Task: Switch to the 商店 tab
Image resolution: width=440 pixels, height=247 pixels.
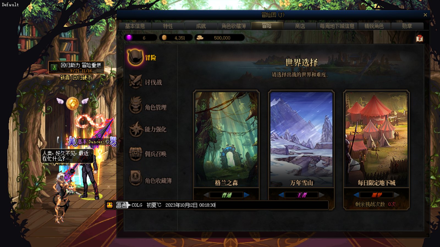Action: point(300,26)
